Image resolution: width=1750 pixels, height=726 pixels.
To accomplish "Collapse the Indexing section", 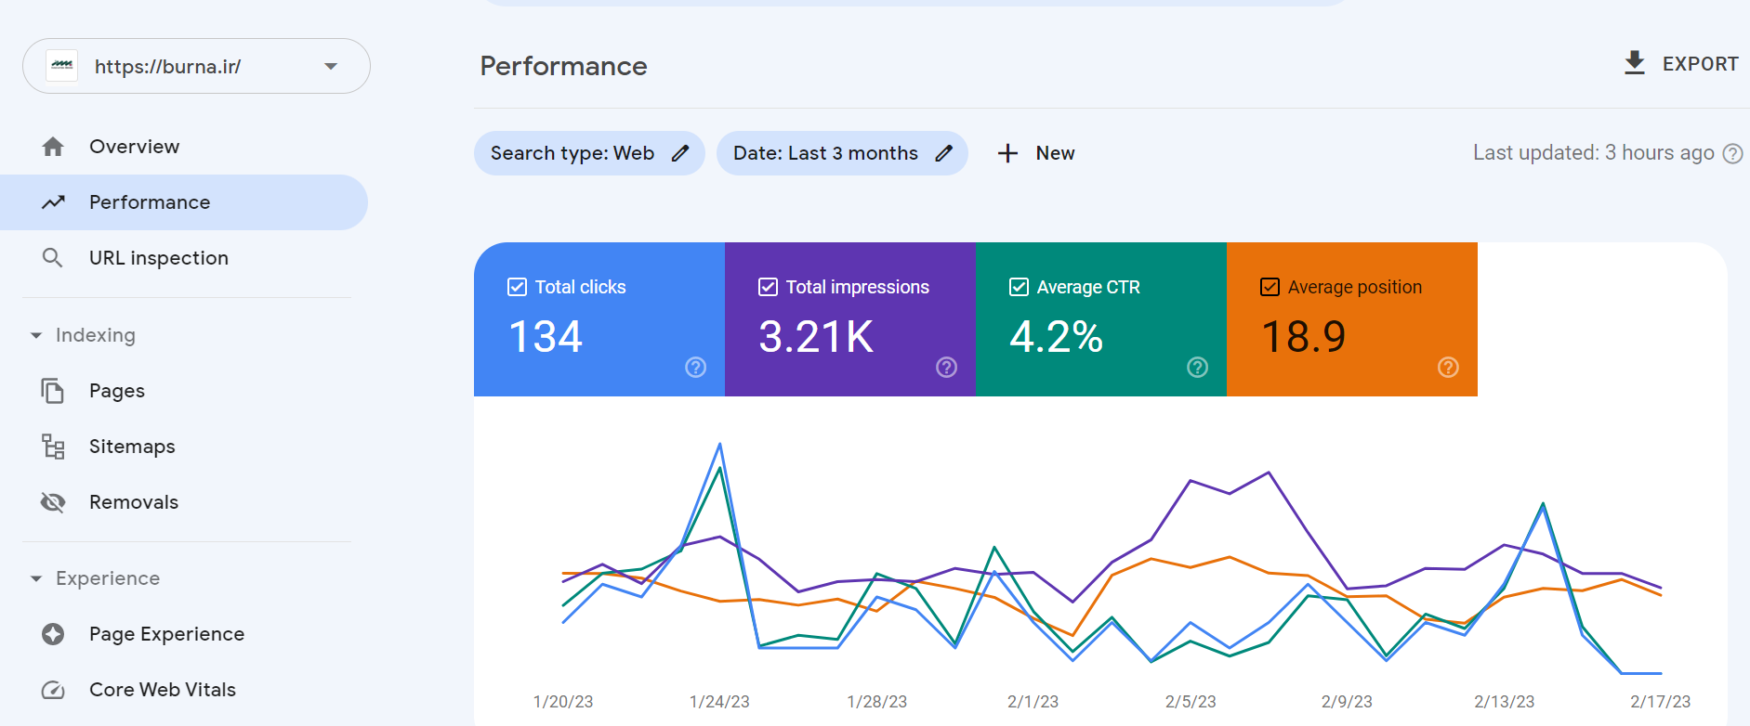I will [36, 335].
